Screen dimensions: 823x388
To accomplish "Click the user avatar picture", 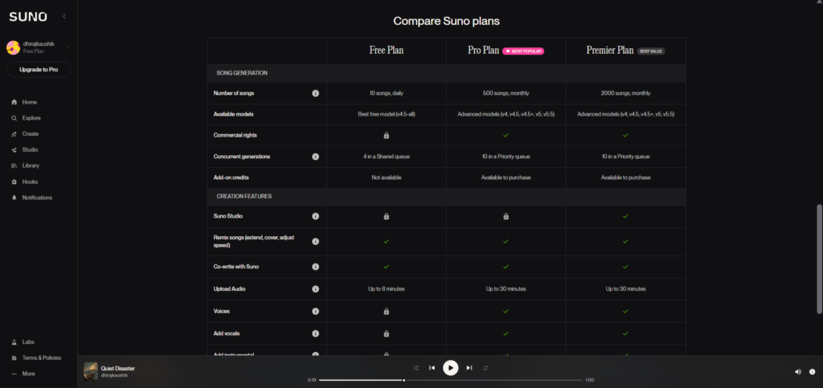I will 13,47.
